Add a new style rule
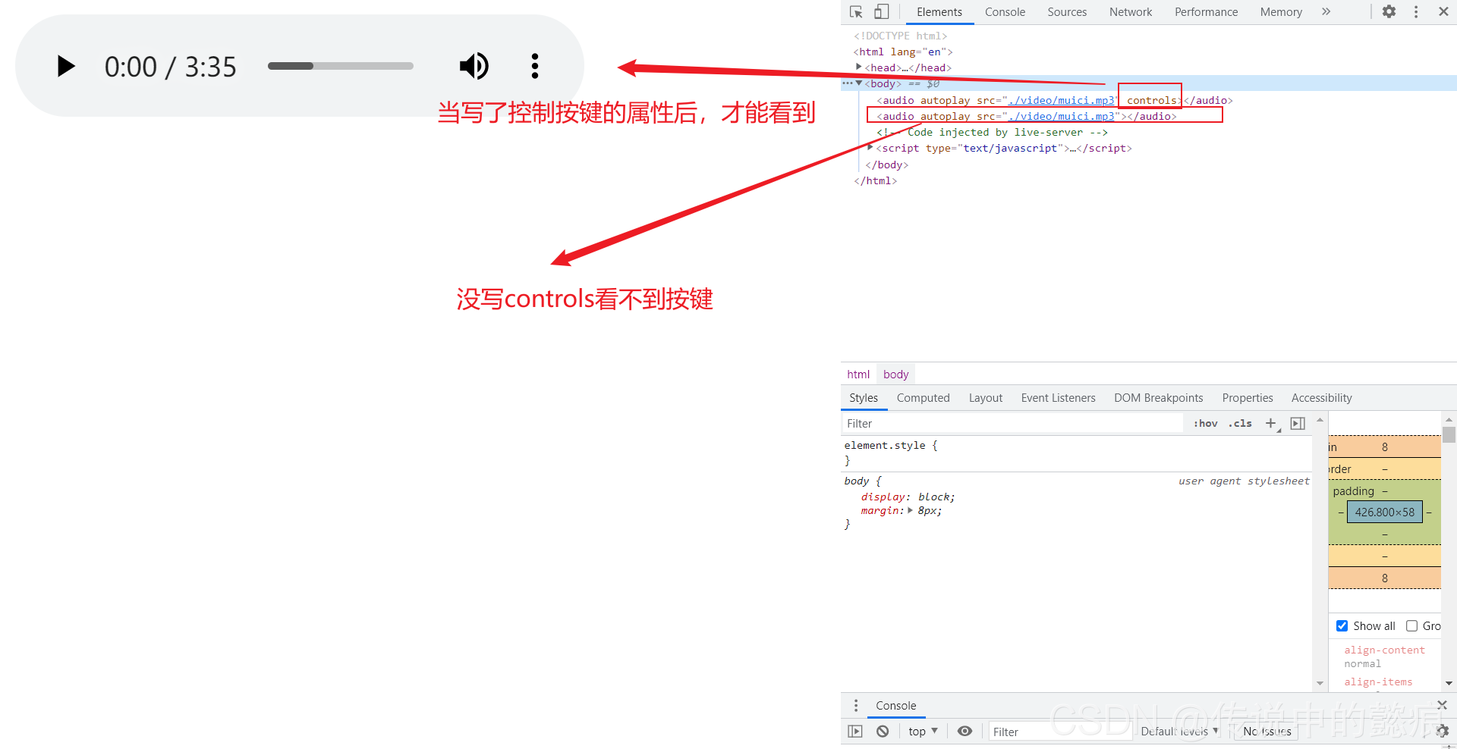Screen dimensions: 1457x749 click(1271, 424)
